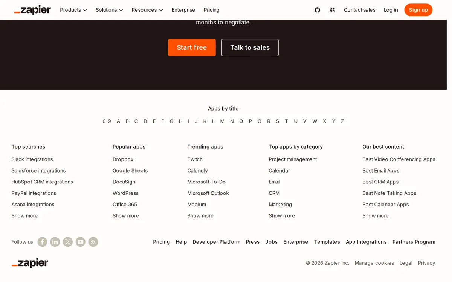This screenshot has height=282, width=452.
Task: Browse apps starting with A
Action: pyautogui.click(x=118, y=121)
